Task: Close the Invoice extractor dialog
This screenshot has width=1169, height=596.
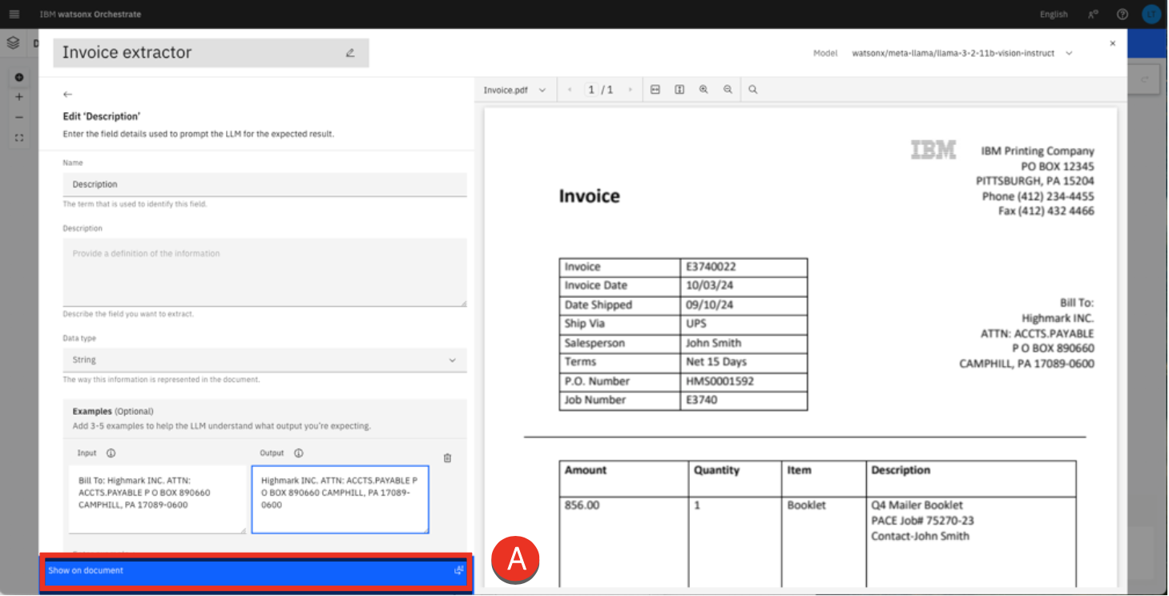Action: pyautogui.click(x=1112, y=44)
